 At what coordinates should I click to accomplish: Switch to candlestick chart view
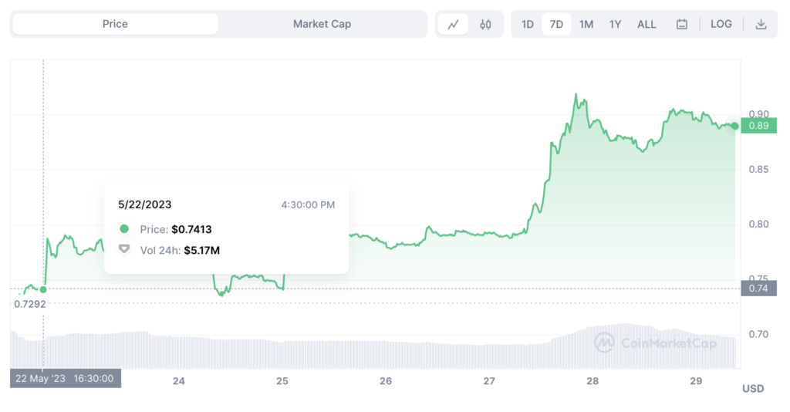coord(485,24)
